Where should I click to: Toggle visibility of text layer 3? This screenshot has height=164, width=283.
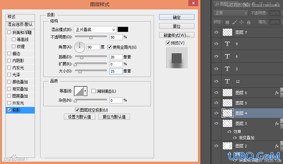click(216, 69)
